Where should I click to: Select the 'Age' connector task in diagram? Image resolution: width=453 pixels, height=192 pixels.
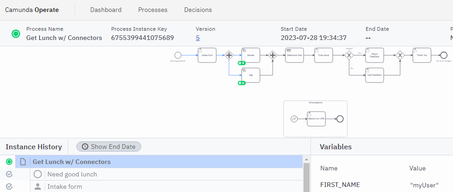click(x=251, y=75)
